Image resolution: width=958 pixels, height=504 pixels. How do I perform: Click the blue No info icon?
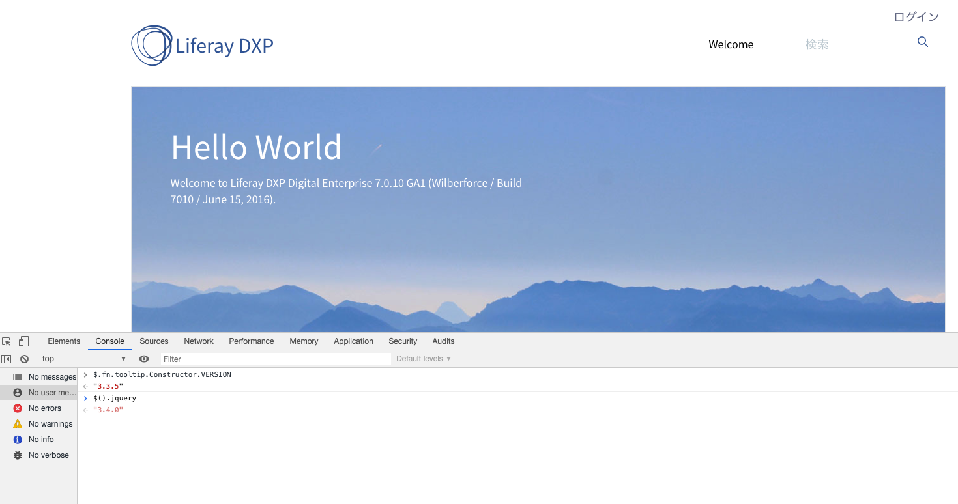18,440
